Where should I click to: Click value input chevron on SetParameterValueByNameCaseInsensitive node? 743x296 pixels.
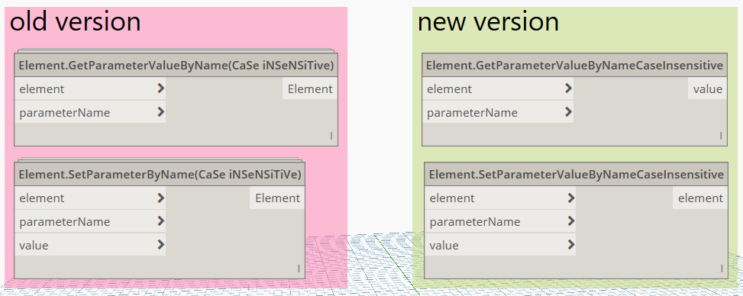coord(571,244)
